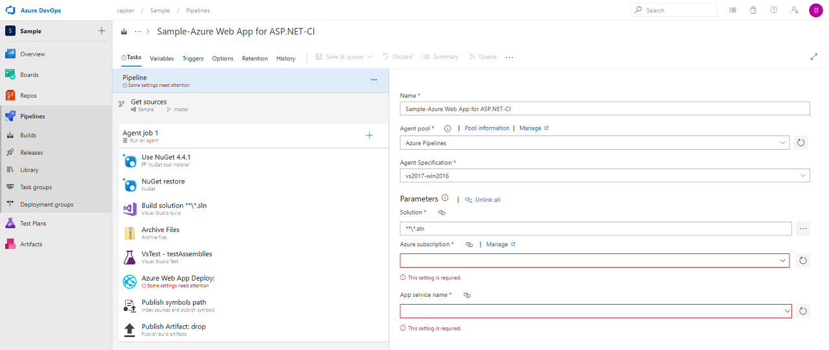Click Agent pool info icon
Viewport: 829px width, 350px height.
(x=448, y=128)
